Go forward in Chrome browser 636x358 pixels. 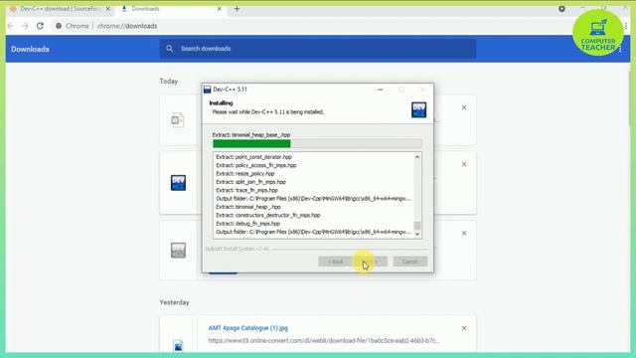point(25,26)
